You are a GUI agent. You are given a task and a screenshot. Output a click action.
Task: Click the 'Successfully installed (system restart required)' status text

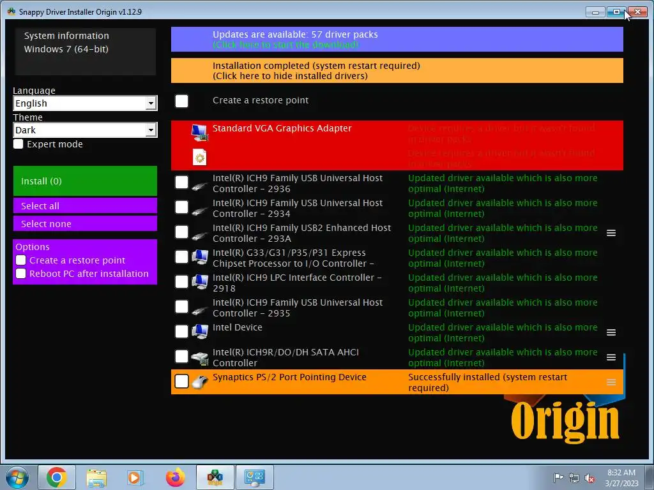coord(487,383)
